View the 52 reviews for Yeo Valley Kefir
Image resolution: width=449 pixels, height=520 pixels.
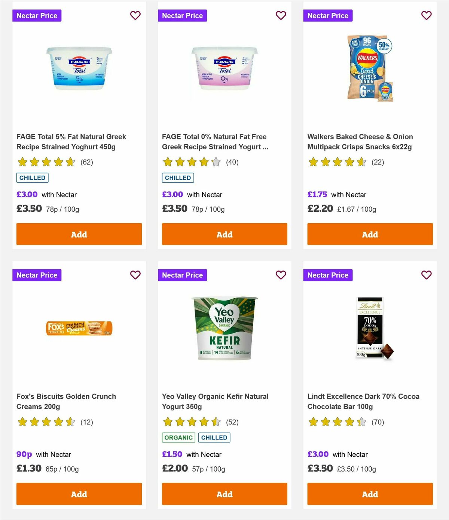pos(232,422)
